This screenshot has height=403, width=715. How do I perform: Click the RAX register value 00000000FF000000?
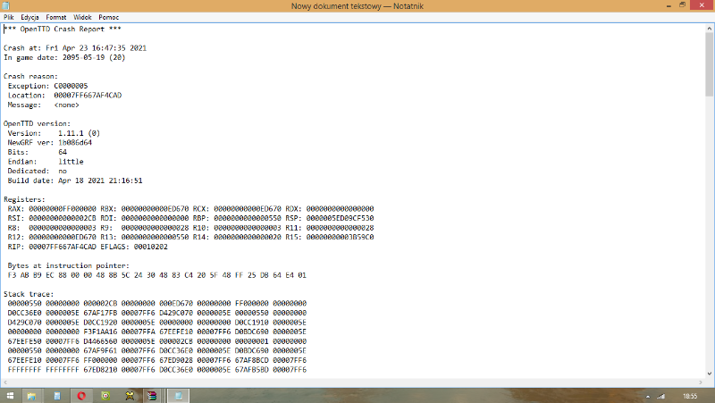point(63,209)
